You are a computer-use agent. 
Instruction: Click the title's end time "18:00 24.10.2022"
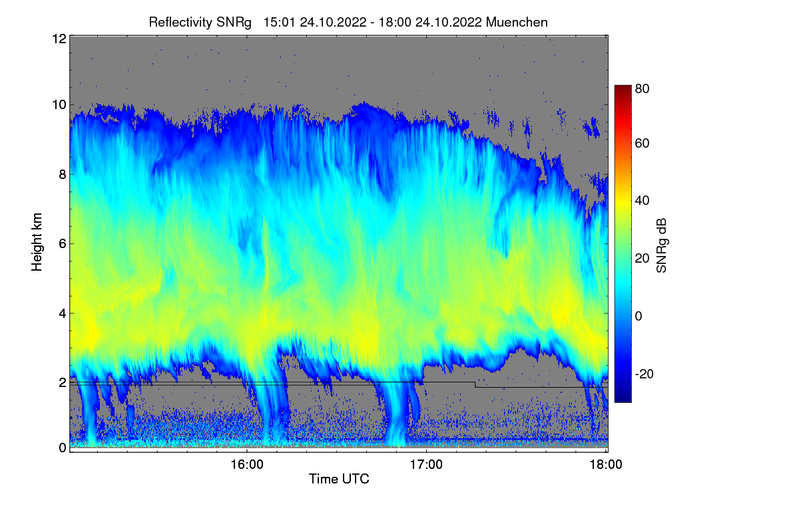[x=430, y=22]
